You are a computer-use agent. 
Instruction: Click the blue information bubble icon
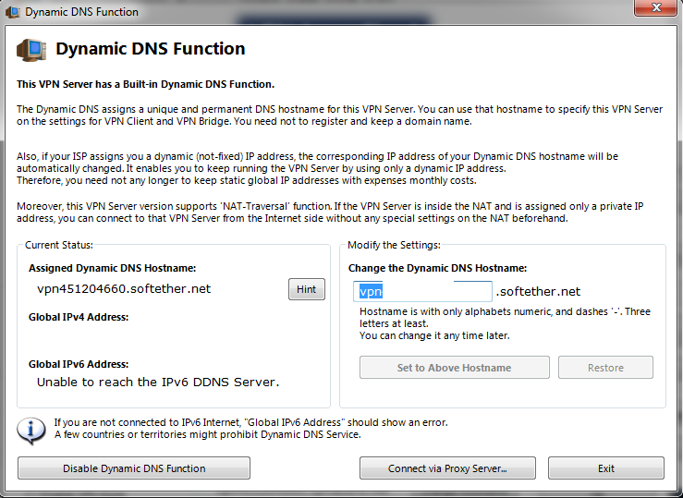30,431
